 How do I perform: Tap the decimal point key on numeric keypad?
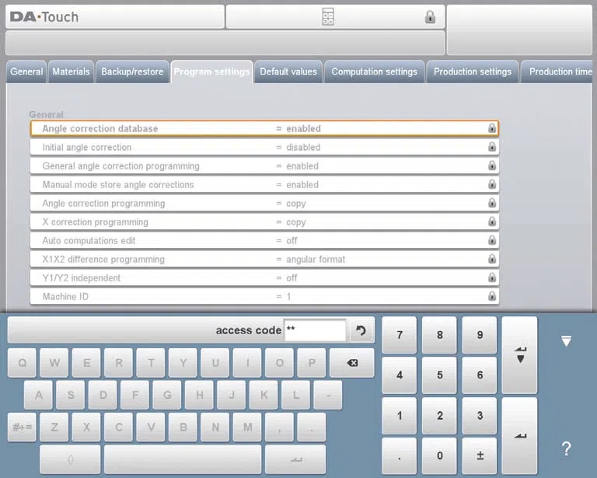click(400, 455)
